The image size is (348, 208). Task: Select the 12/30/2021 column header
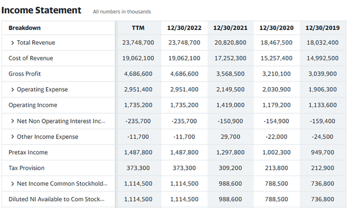click(230, 28)
